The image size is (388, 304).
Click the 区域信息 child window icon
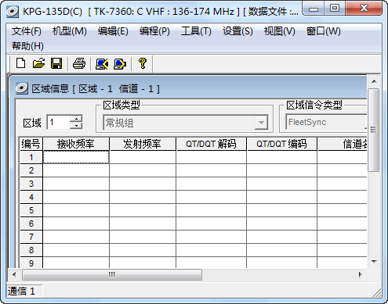22,88
